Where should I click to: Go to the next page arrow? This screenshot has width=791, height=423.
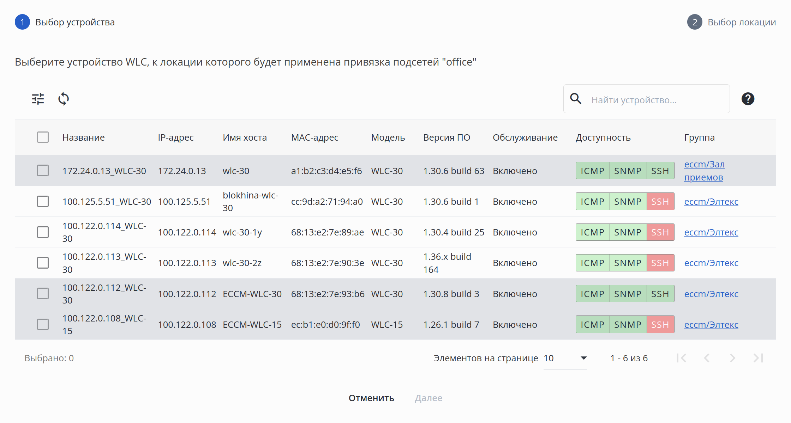(x=732, y=358)
